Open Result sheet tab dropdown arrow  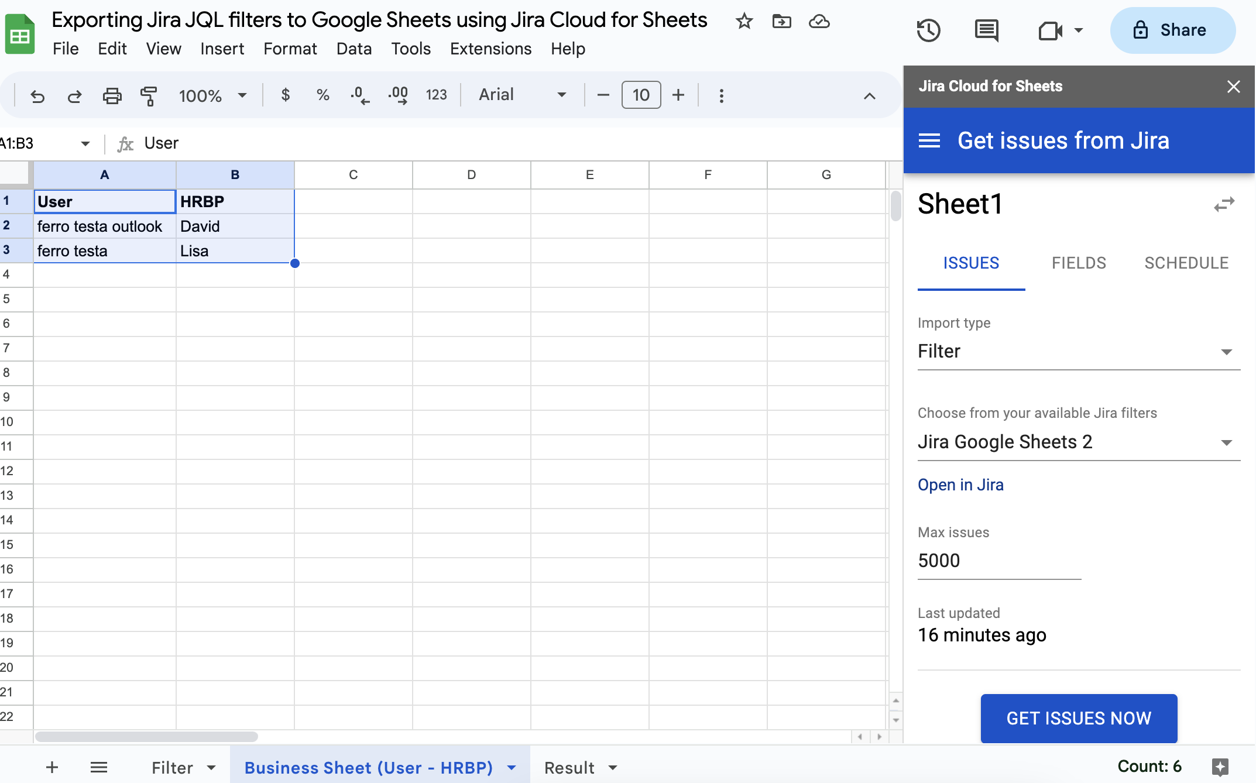(x=613, y=768)
